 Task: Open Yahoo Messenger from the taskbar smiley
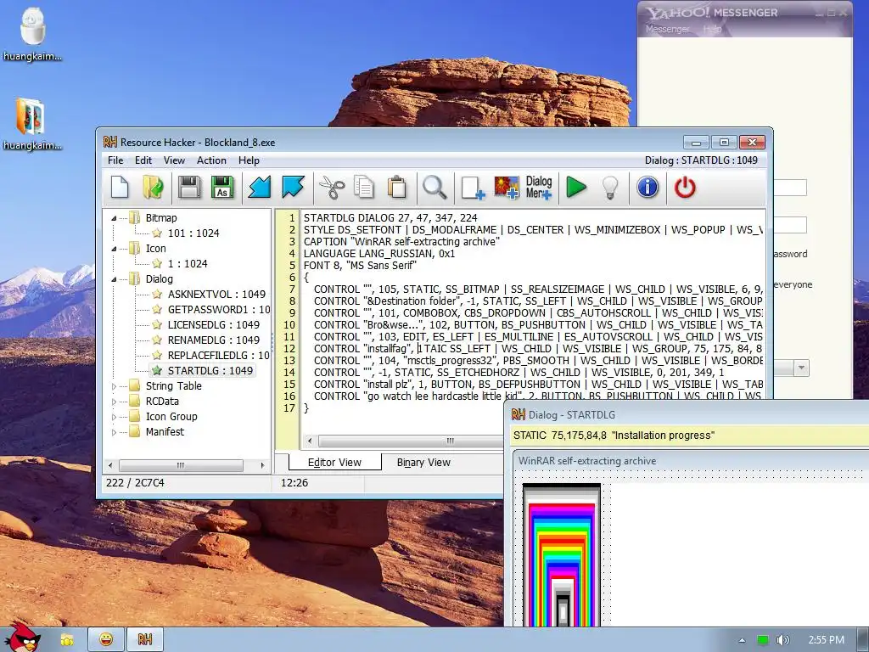point(106,640)
